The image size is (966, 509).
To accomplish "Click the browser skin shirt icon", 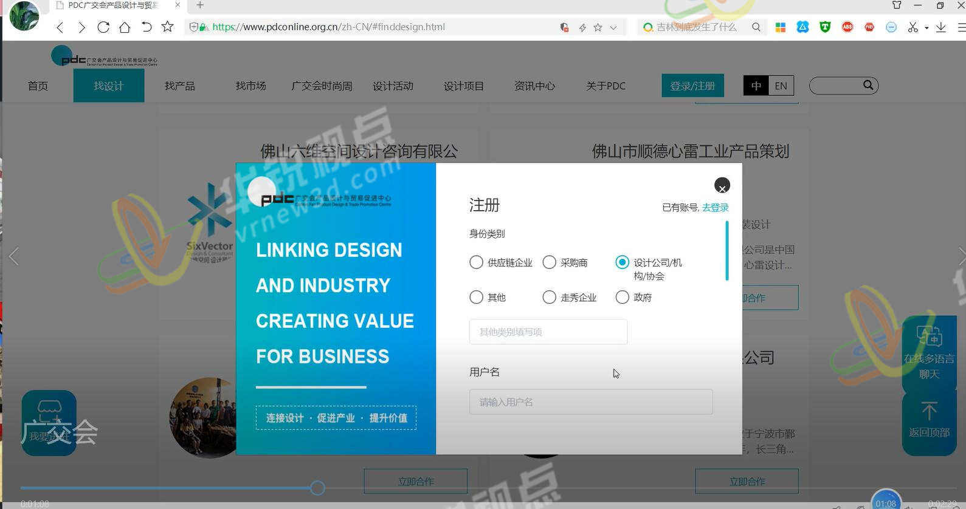I will [897, 5].
